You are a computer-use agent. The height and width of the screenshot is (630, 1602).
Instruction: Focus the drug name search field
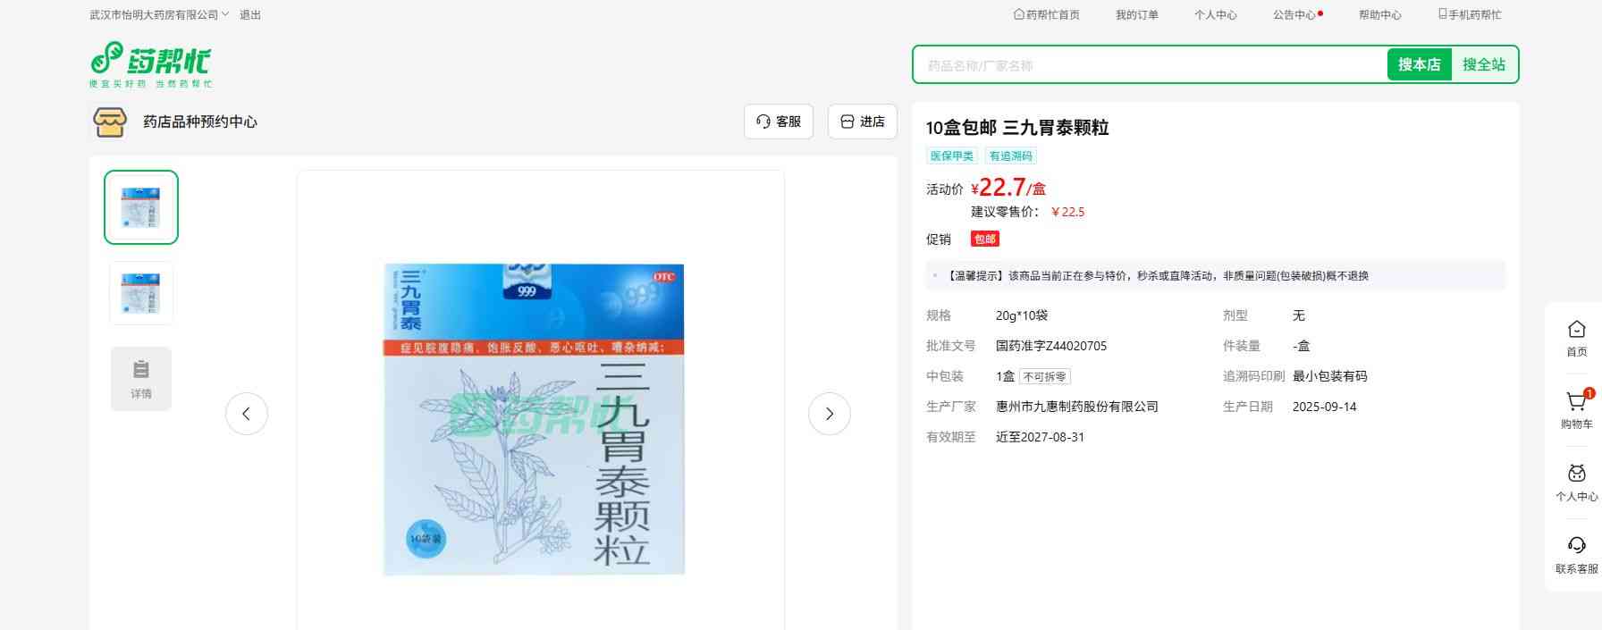point(1149,65)
